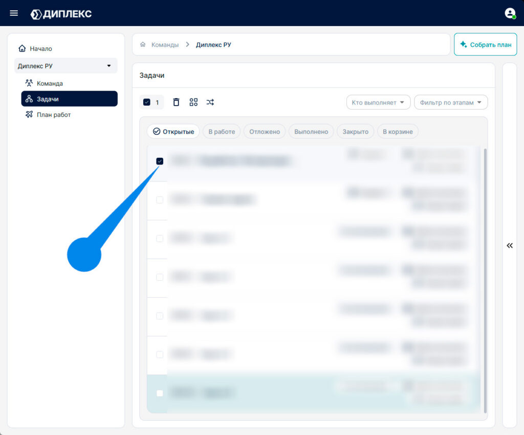524x435 pixels.
Task: Collapse side panel with double chevron
Action: click(x=510, y=245)
